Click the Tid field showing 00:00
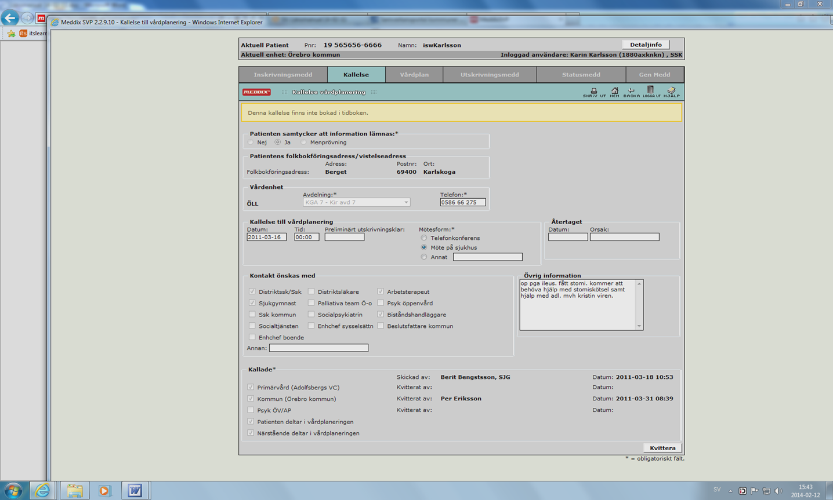The image size is (833, 500). coord(306,237)
